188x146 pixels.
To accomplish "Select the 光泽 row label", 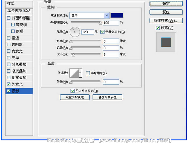I will pyautogui.click(x=15, y=58).
